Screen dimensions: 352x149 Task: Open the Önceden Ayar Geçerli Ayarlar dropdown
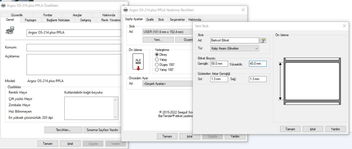coord(167,84)
